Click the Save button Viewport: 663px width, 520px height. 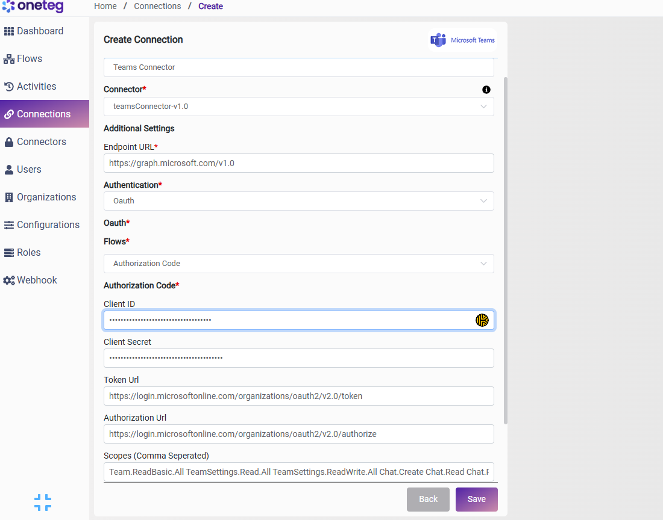[477, 500]
